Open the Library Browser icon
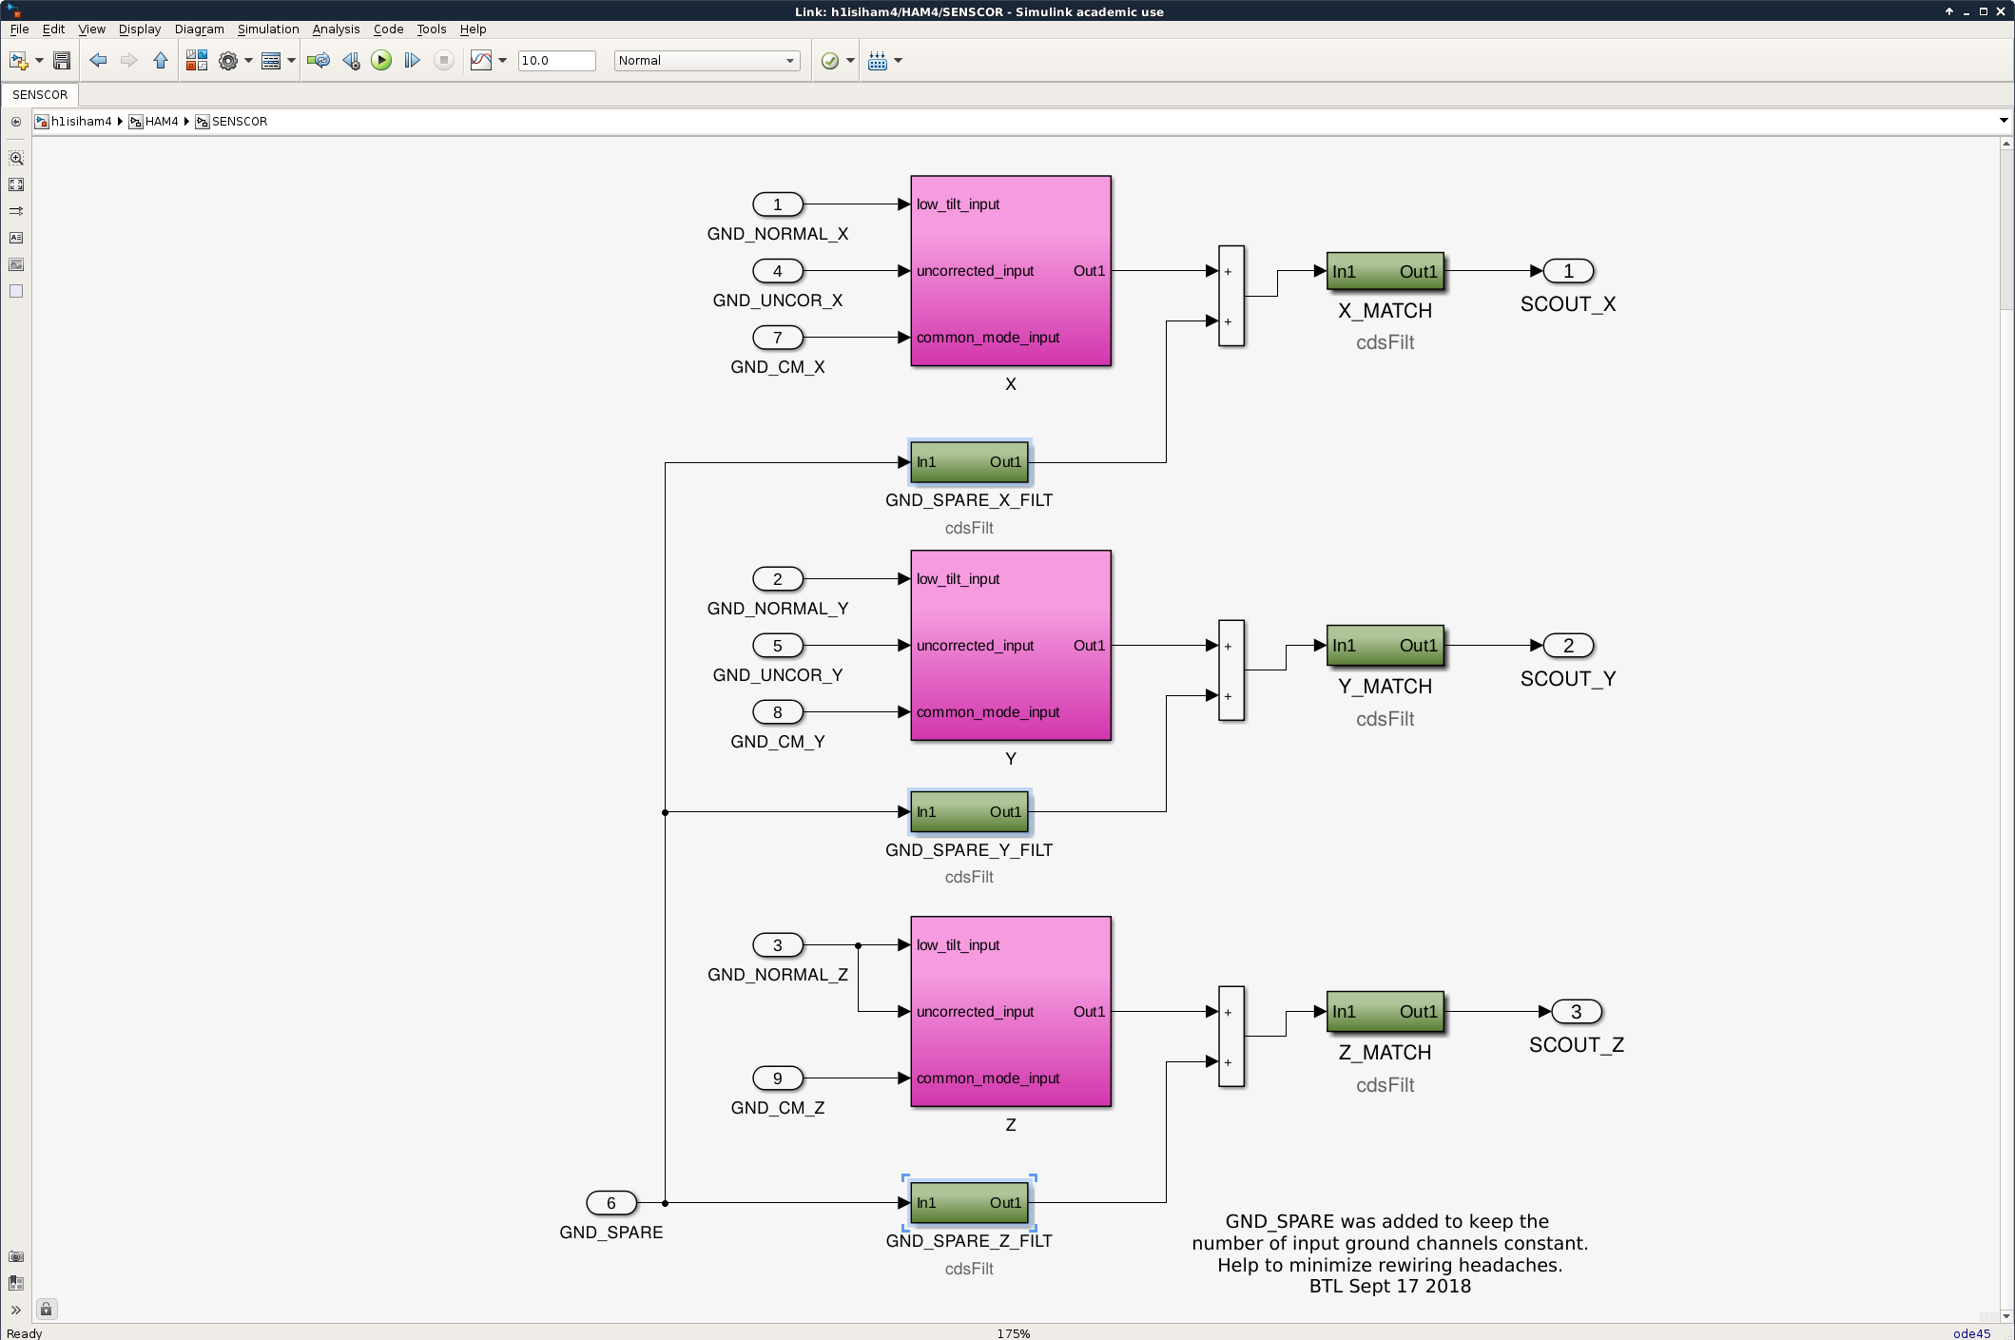This screenshot has height=1340, width=2015. (197, 61)
